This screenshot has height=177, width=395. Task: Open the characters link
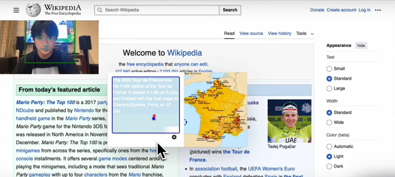pyautogui.click(x=96, y=175)
